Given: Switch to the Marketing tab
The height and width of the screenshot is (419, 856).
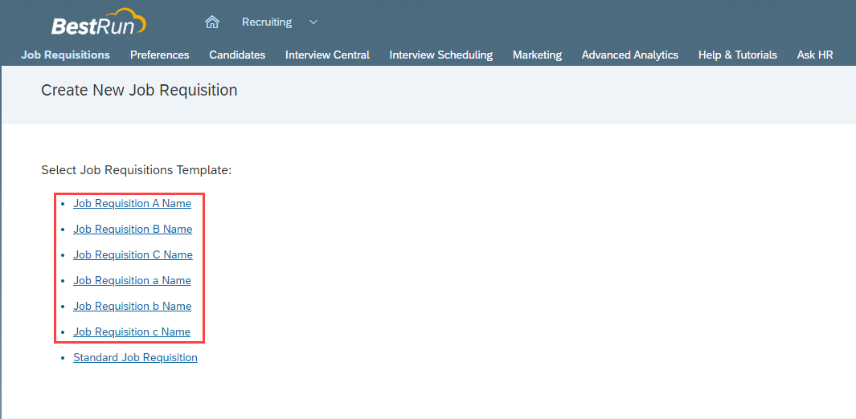Looking at the screenshot, I should [537, 55].
